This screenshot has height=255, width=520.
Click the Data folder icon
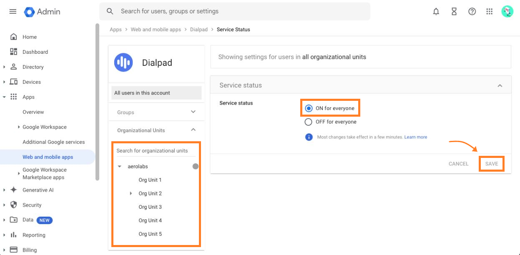14,220
